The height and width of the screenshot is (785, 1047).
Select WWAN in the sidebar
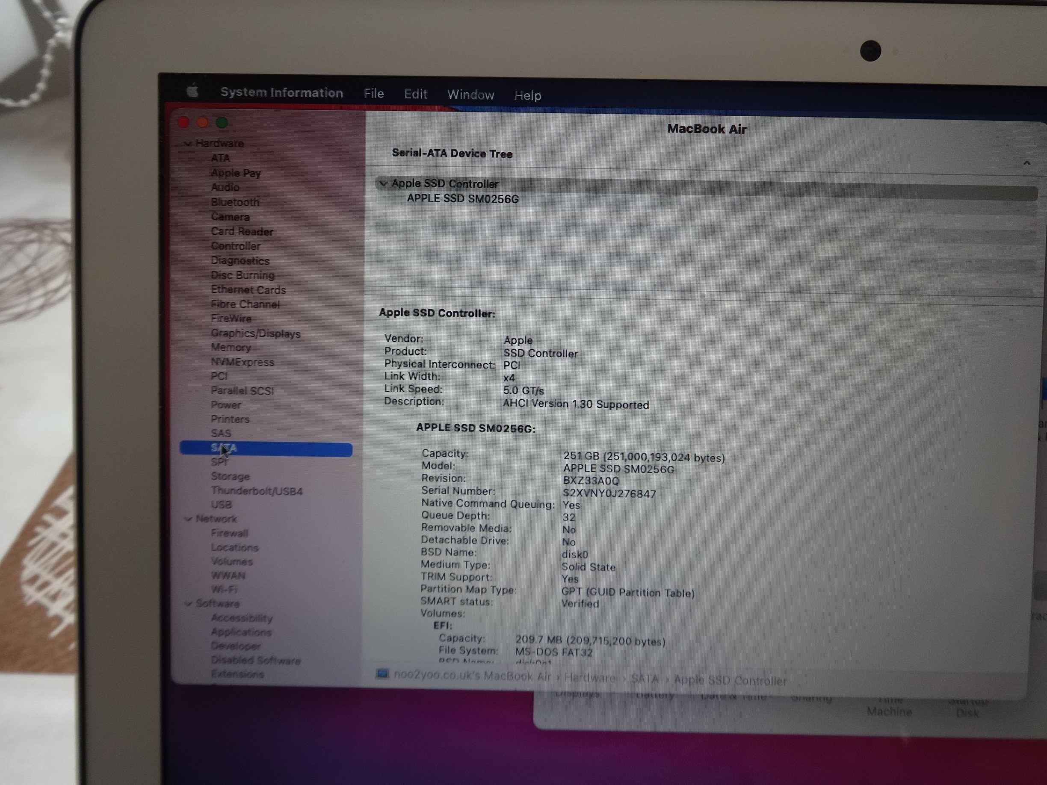(228, 576)
